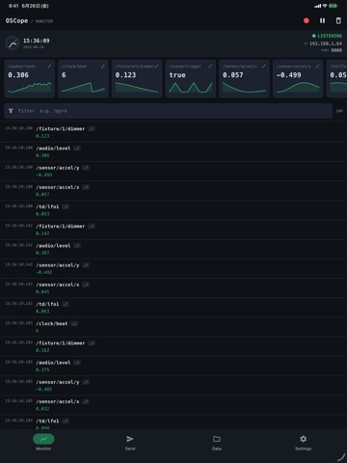Select the IP address 192.168.1.64

326,43
